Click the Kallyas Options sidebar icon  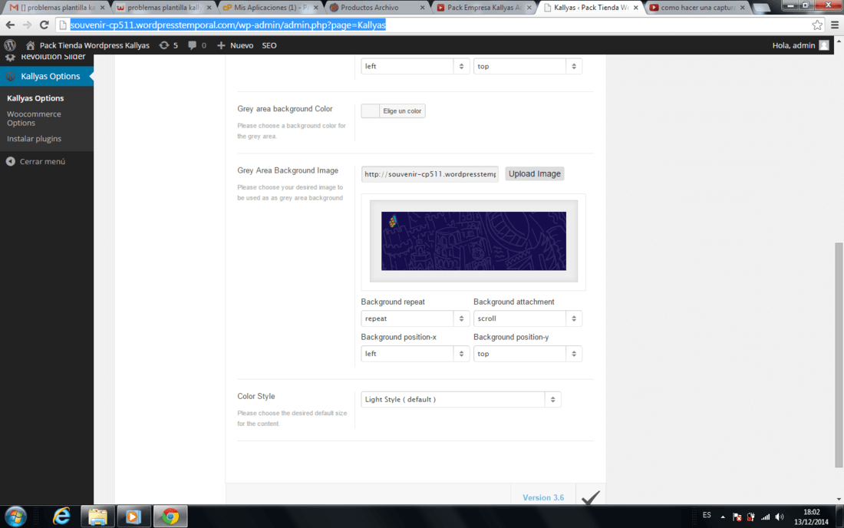tap(10, 77)
